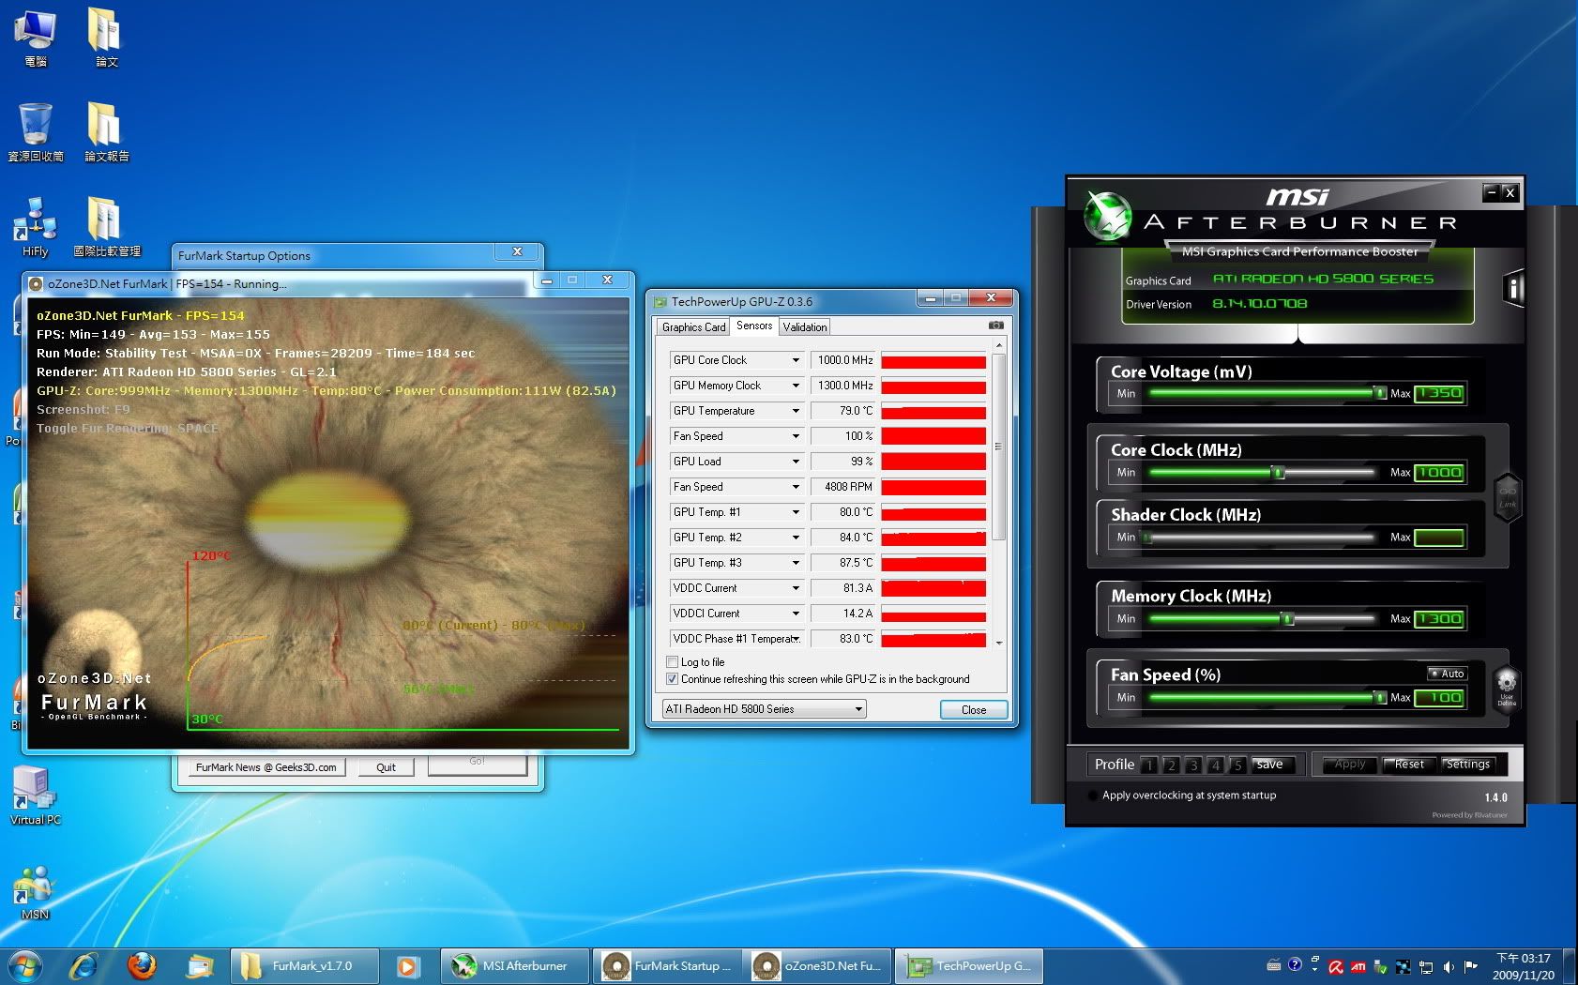The height and width of the screenshot is (985, 1578).
Task: Switch to FurMark_v1.7.0 taskbar item
Action: [x=305, y=965]
